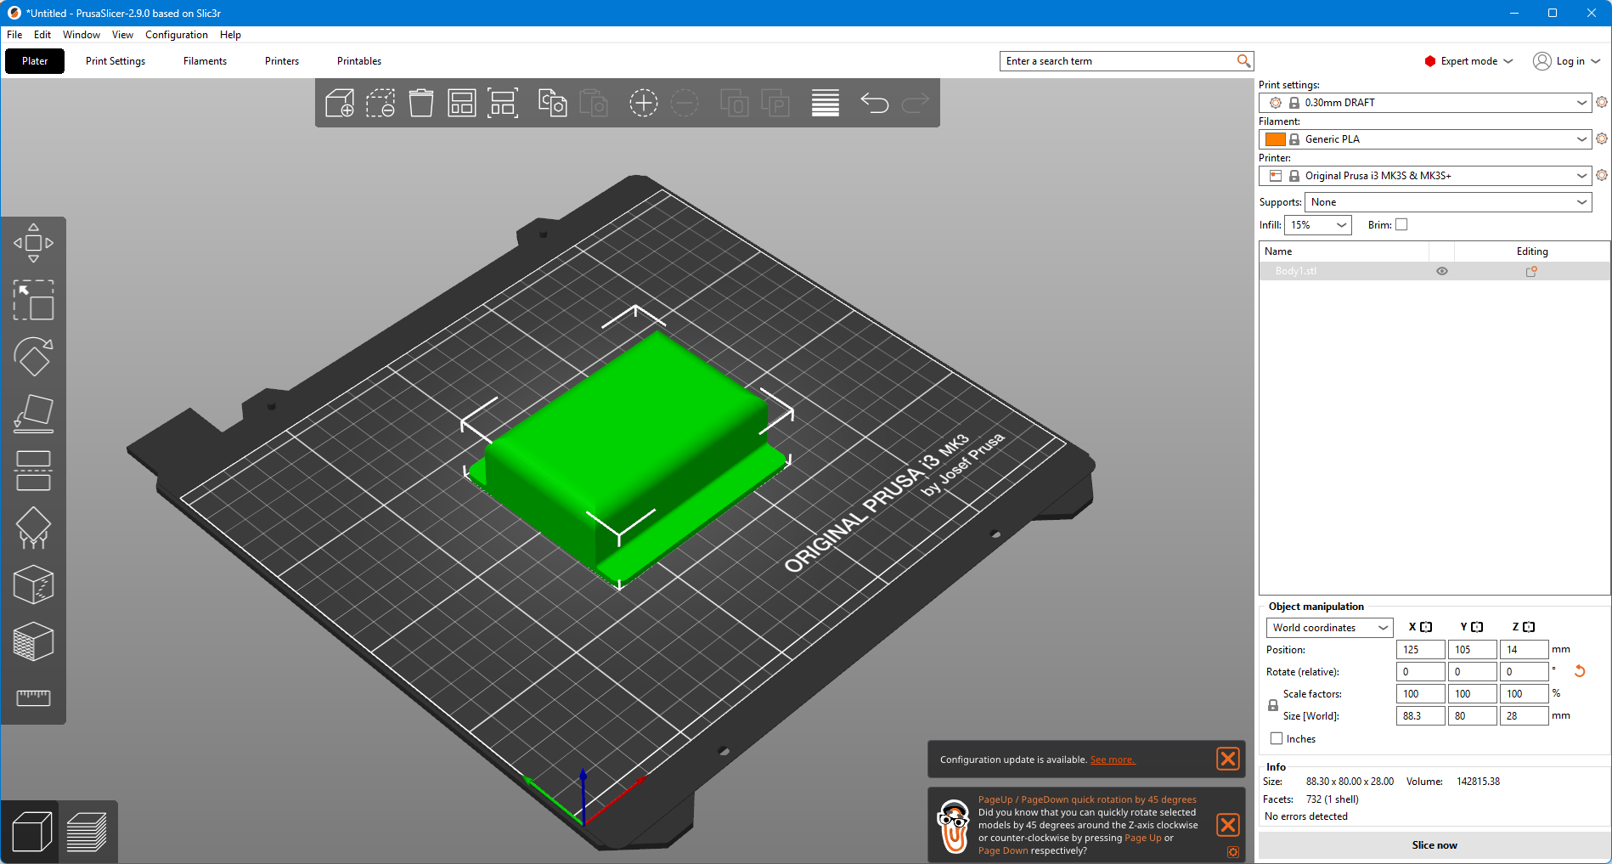Open the Supports dropdown
The height and width of the screenshot is (864, 1612).
click(1448, 202)
